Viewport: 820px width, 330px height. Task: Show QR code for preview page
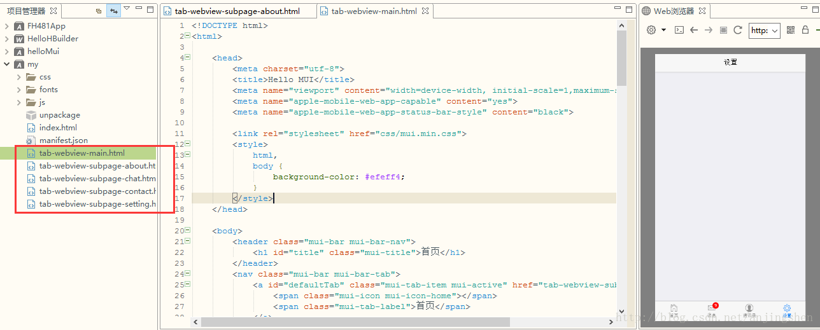(x=791, y=30)
